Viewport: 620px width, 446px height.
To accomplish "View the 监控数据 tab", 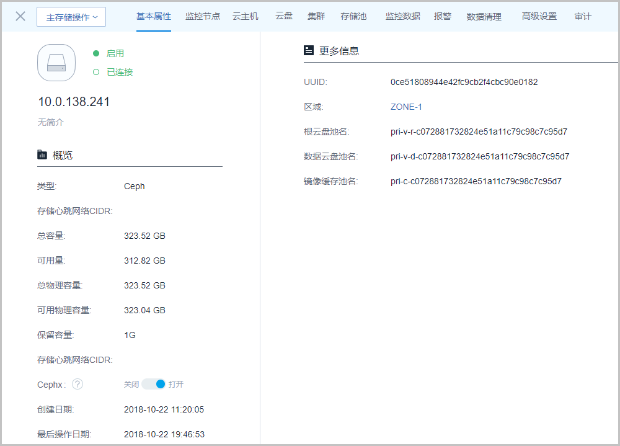I will click(402, 17).
